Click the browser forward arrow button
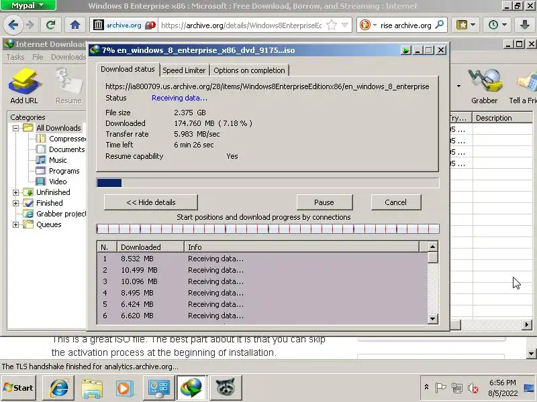This screenshot has height=402, width=537. pyautogui.click(x=30, y=25)
